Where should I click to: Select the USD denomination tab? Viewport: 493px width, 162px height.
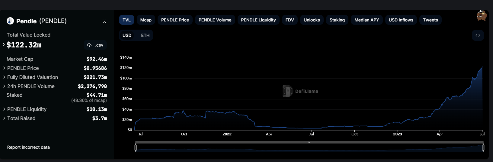(x=127, y=35)
